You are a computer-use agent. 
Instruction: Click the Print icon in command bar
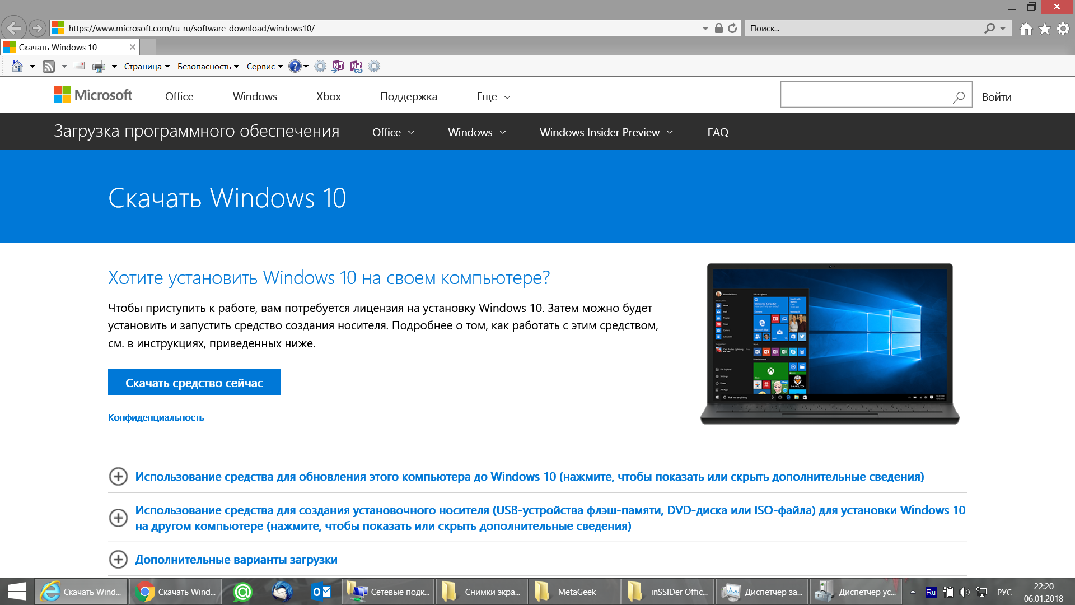[99, 67]
